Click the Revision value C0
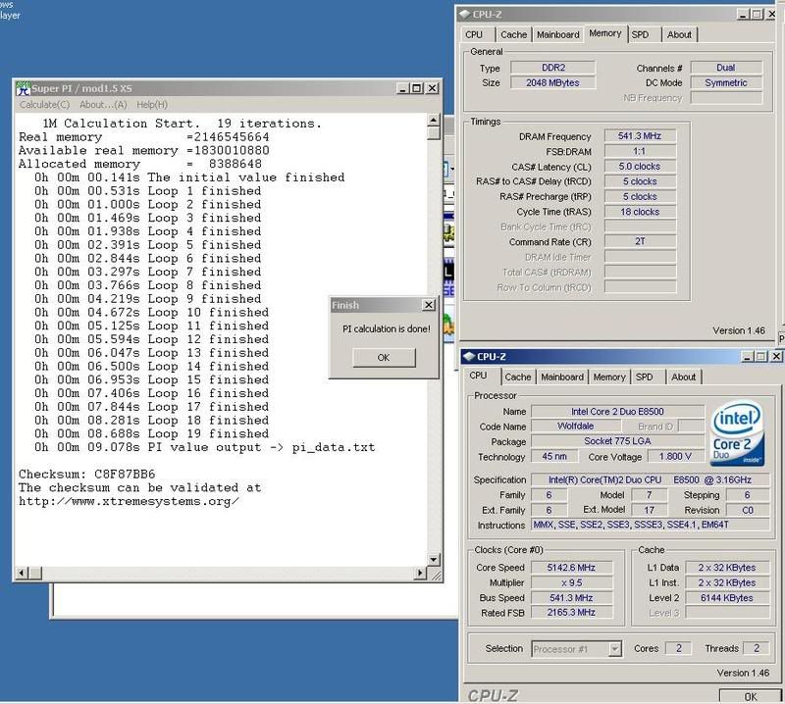 pyautogui.click(x=748, y=510)
